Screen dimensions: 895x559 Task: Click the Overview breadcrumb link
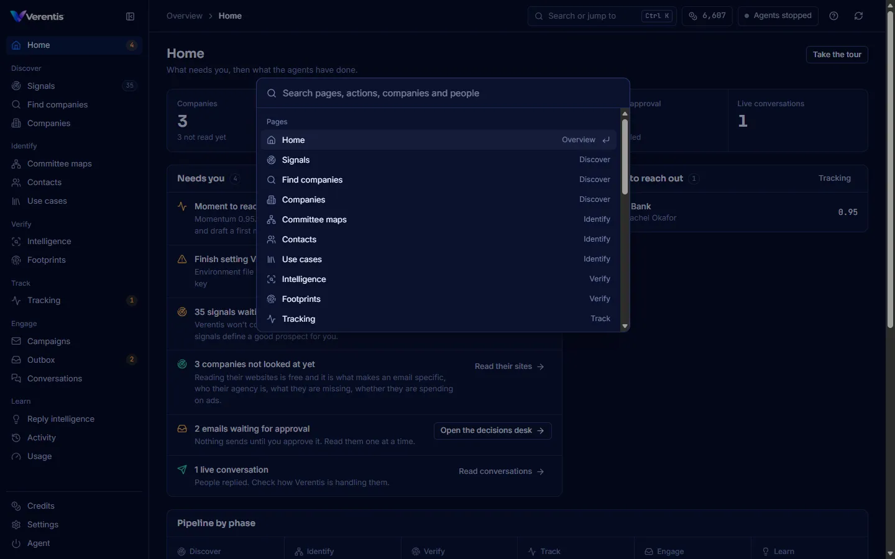click(185, 16)
